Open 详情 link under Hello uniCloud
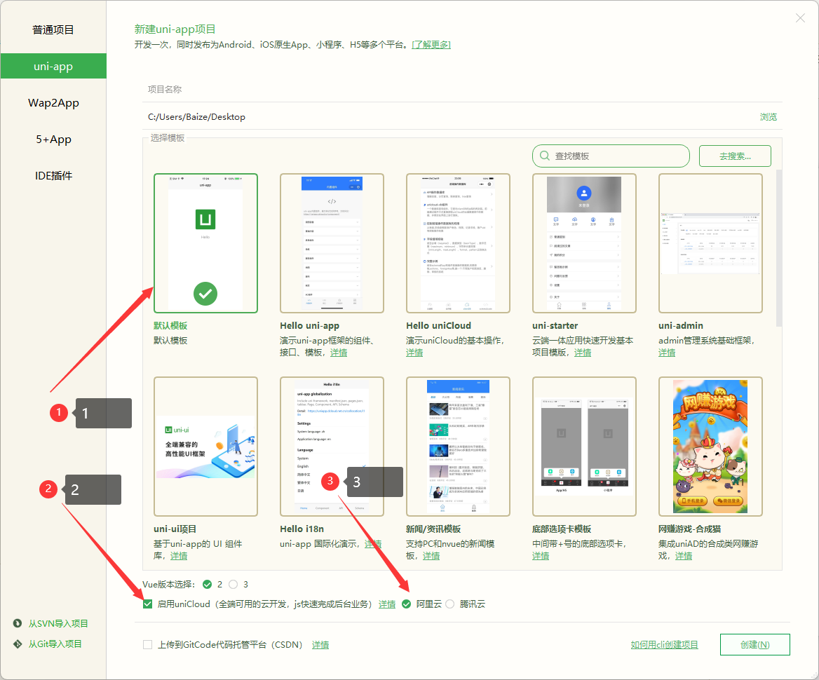The height and width of the screenshot is (680, 819). 414,353
